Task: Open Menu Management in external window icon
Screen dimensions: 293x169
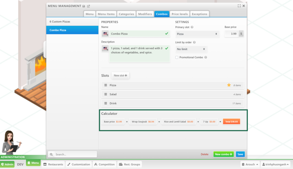Action: 88,6
